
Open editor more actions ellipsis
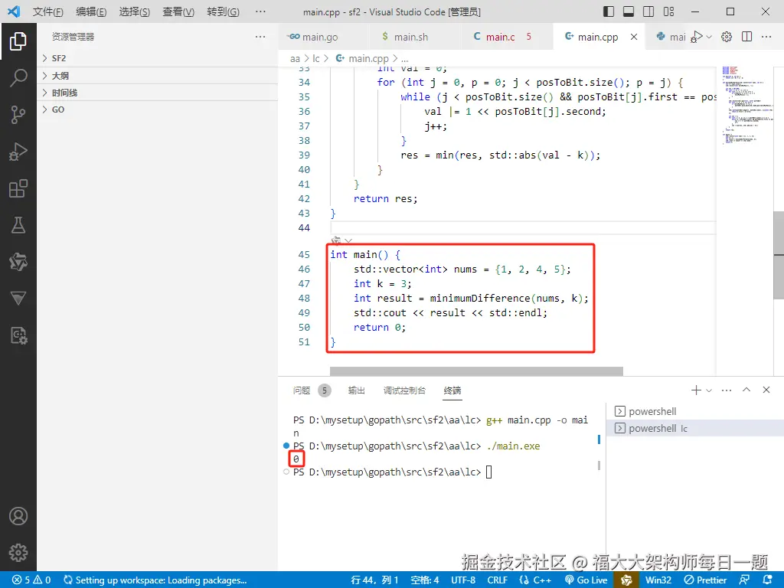766,37
